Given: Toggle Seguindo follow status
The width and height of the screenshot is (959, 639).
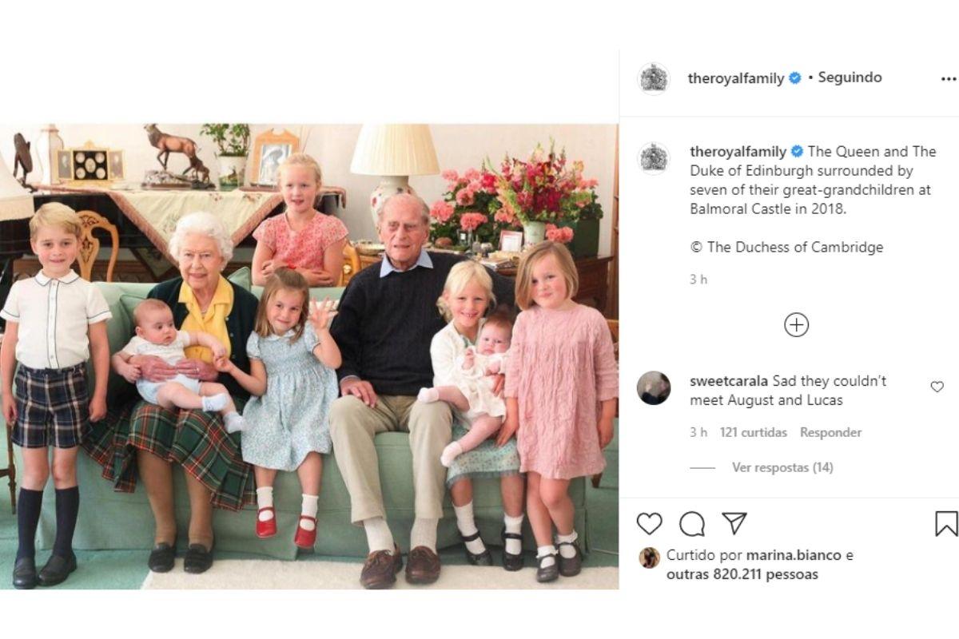Looking at the screenshot, I should pyautogui.click(x=850, y=77).
